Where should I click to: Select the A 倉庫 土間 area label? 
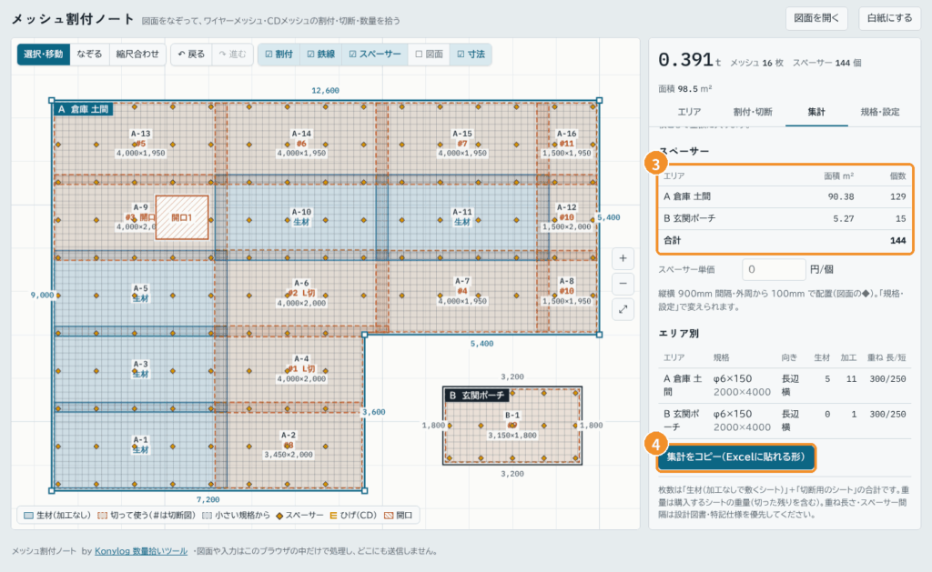point(83,109)
